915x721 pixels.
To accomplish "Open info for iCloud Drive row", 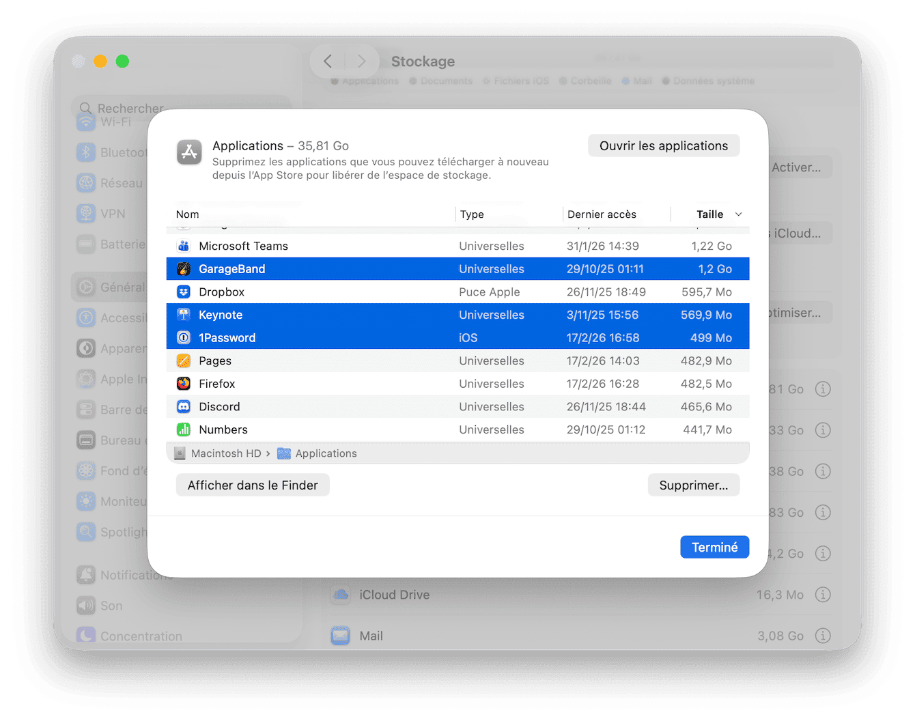I will [x=823, y=595].
